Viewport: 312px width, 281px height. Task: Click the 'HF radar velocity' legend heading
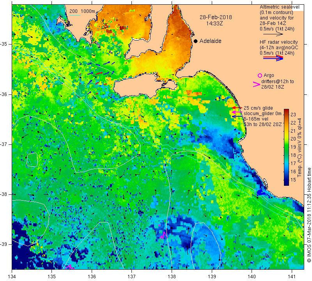(x=278, y=42)
